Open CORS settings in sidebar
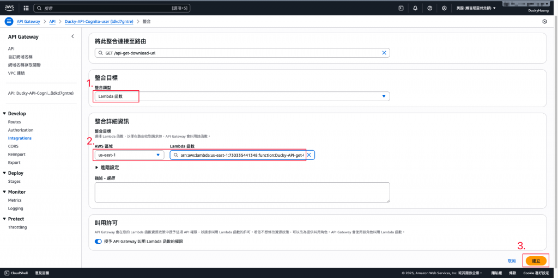Screen dimensions: 558x278 pyautogui.click(x=13, y=146)
